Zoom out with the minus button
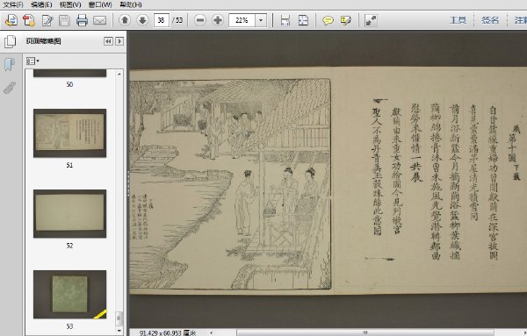The image size is (527, 336). pos(200,20)
